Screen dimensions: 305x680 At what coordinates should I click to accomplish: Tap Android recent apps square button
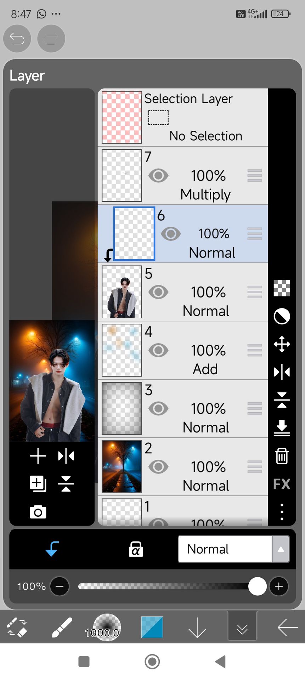84,662
